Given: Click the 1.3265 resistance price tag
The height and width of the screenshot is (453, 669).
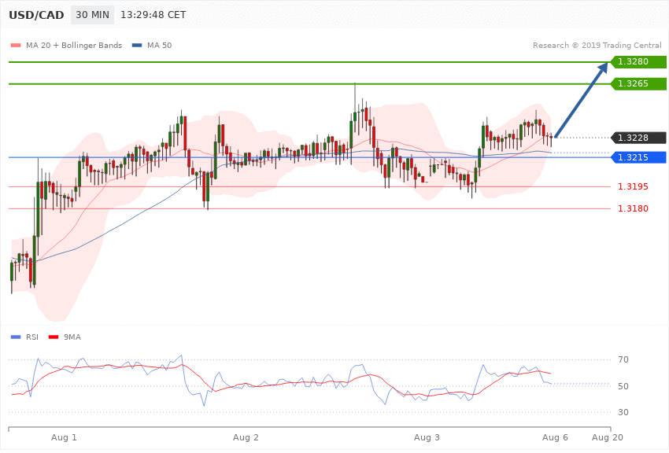Looking at the screenshot, I should click(x=639, y=83).
